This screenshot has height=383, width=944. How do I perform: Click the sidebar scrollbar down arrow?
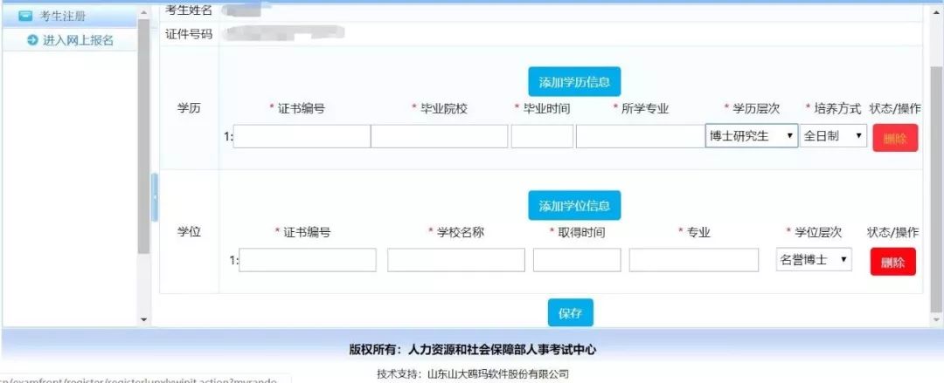144,320
